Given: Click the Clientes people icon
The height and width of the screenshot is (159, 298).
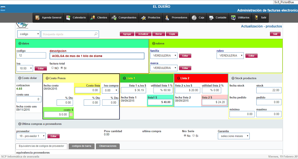Looking at the screenshot, I should (93, 18).
